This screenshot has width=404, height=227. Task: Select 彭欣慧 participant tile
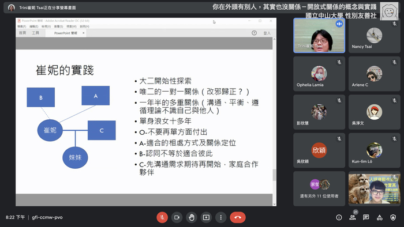tap(319, 112)
